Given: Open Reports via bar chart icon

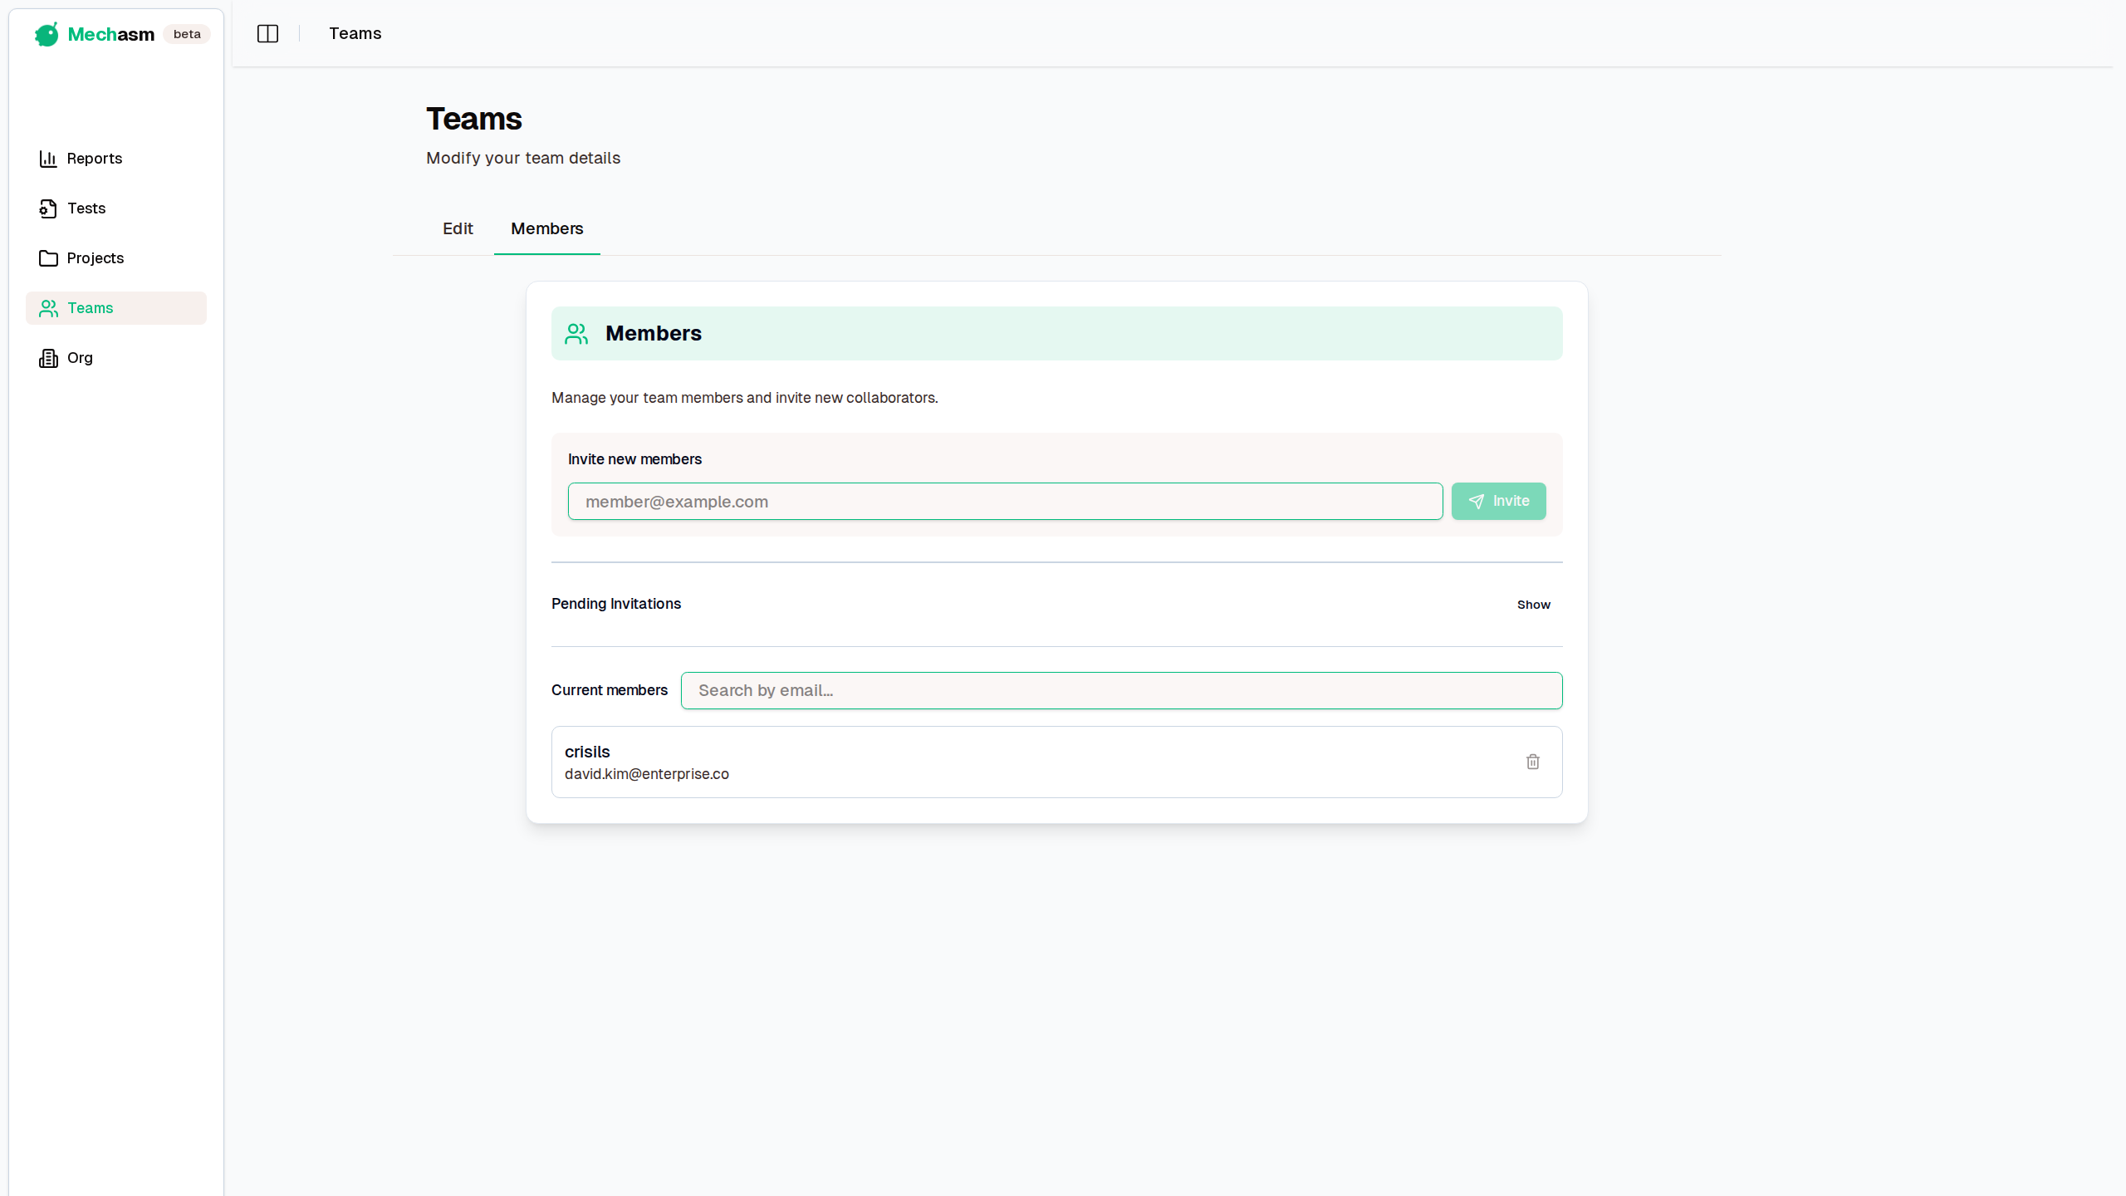Looking at the screenshot, I should pos(48,159).
